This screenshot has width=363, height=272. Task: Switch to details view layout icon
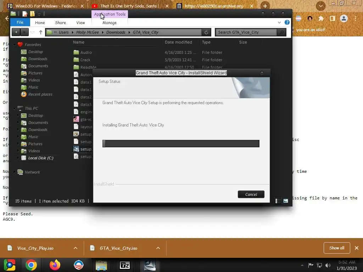tap(278, 201)
